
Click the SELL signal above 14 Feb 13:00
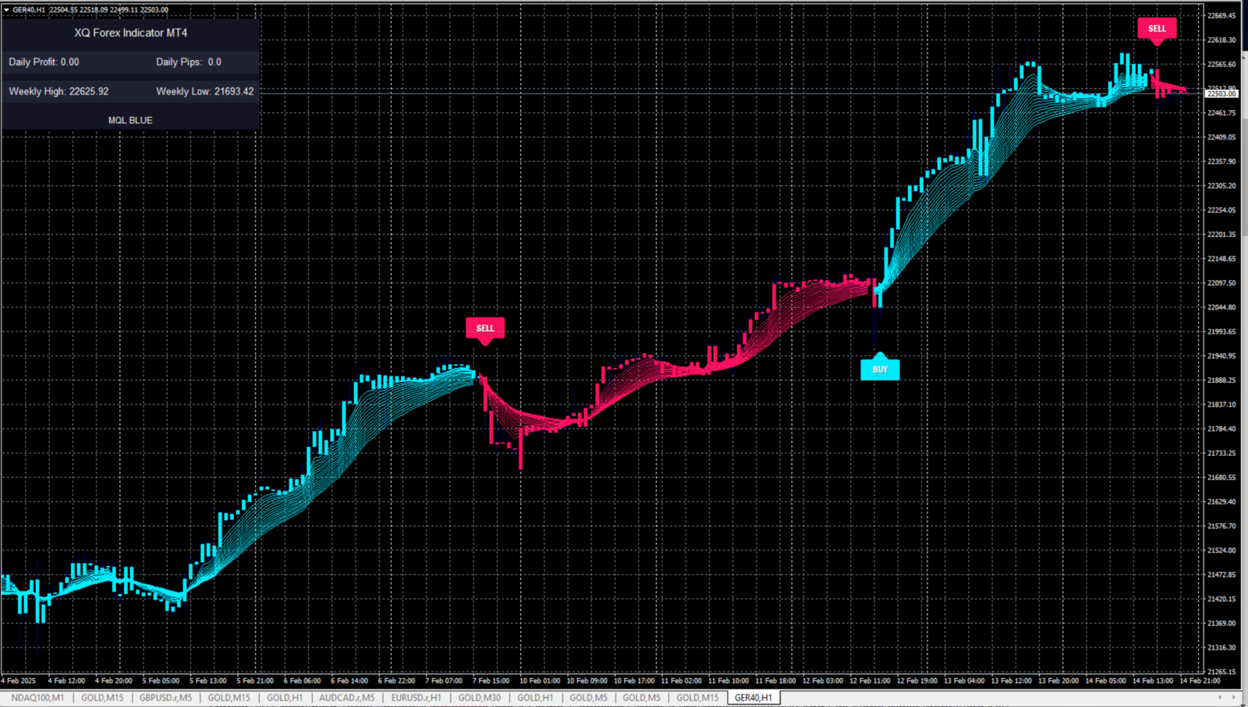[x=1157, y=30]
